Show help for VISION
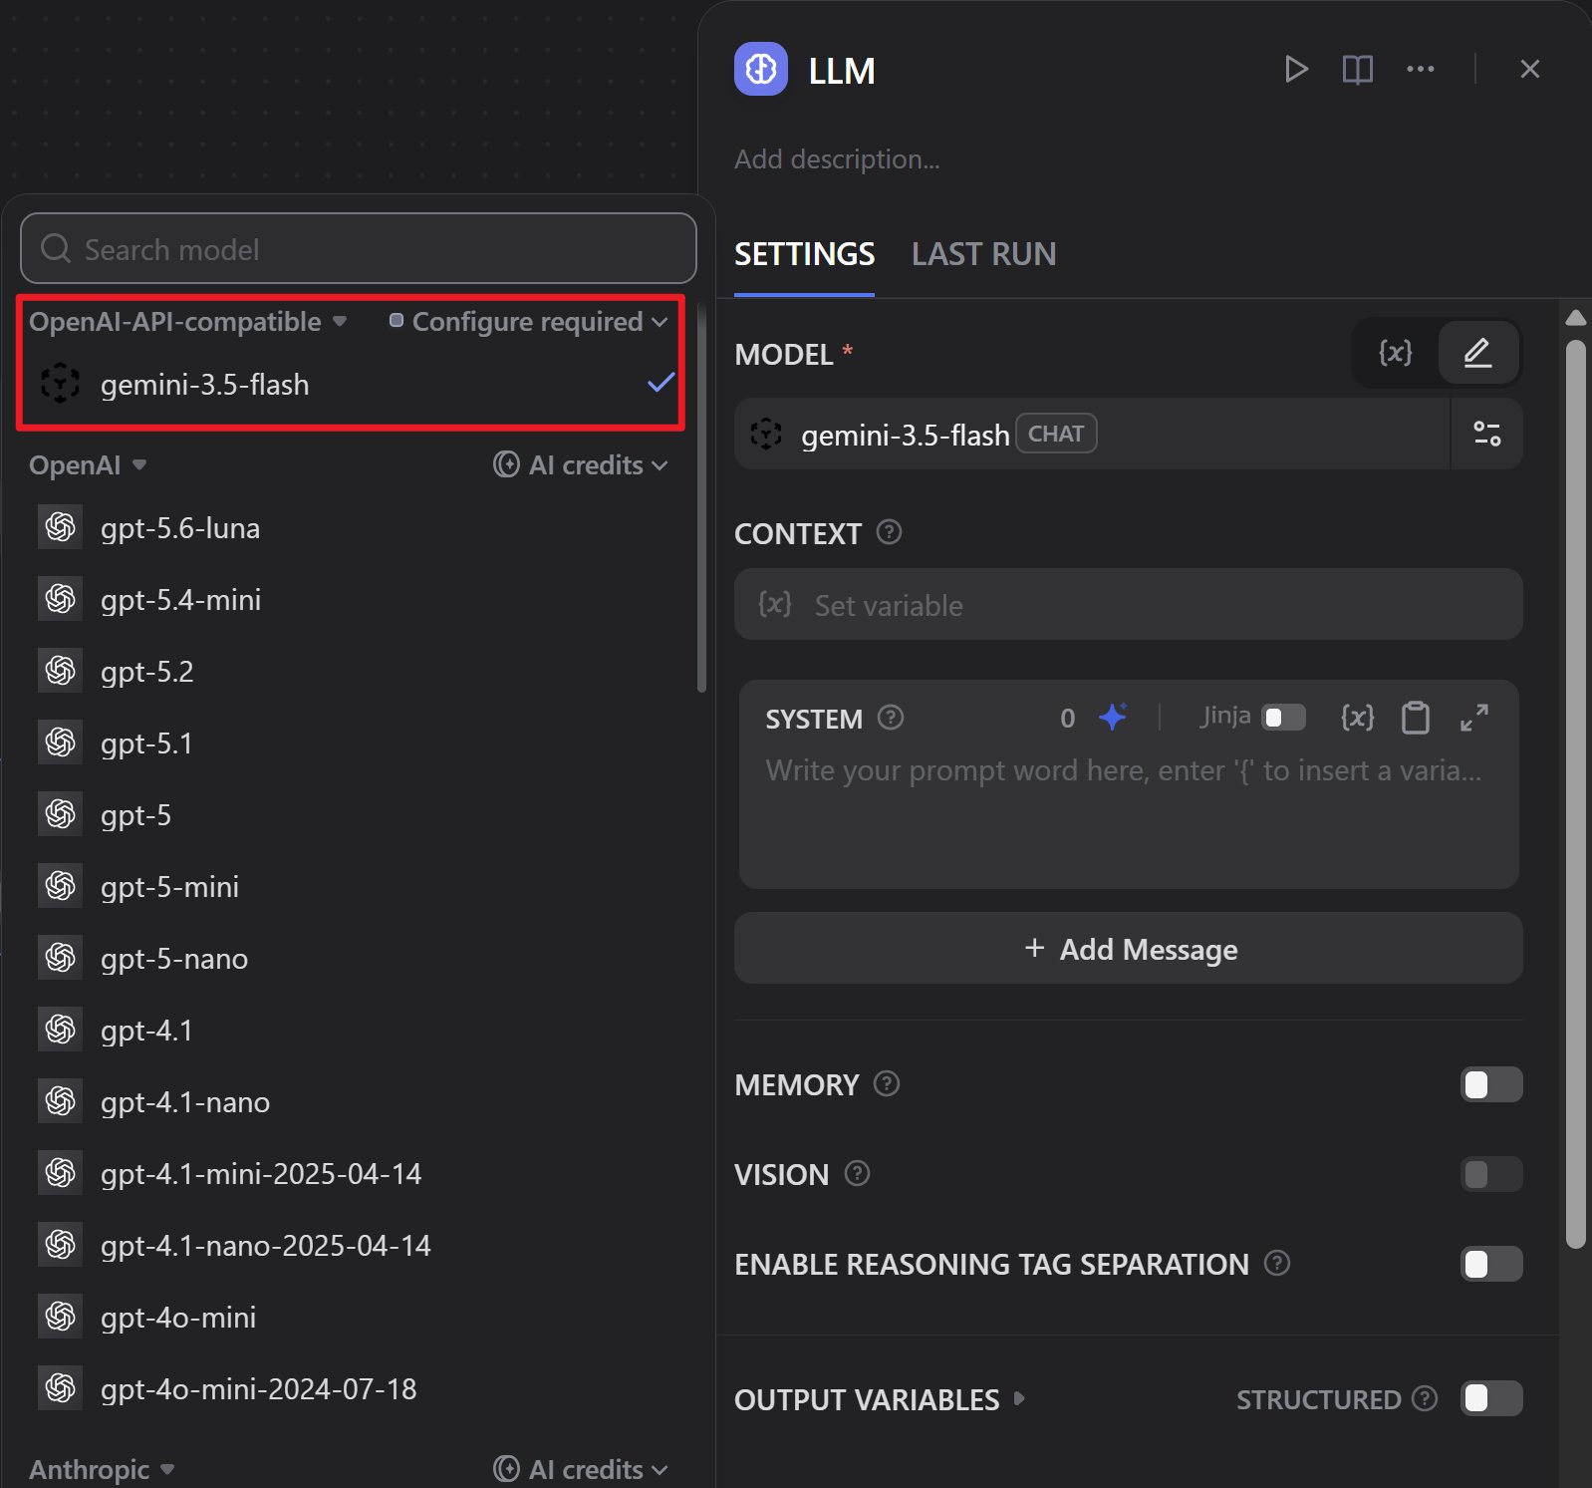The height and width of the screenshot is (1488, 1592). [857, 1173]
